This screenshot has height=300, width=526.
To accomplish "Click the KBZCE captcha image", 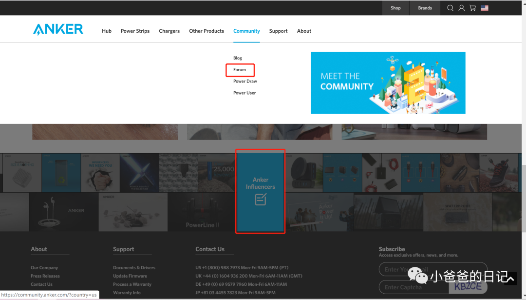I will pyautogui.click(x=468, y=286).
